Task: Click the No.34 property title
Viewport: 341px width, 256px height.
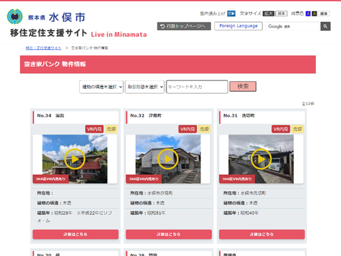Action: [50, 115]
